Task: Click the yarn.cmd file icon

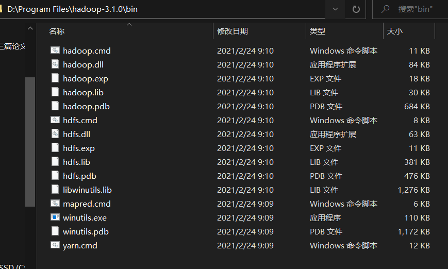Action: pos(55,245)
